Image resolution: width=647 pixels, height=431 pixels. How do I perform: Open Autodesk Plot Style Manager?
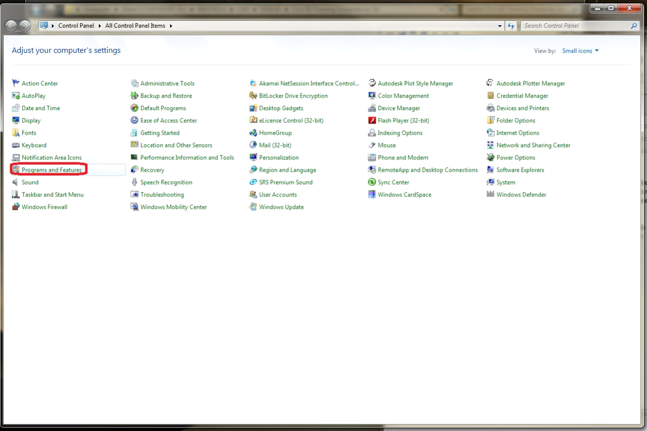415,83
